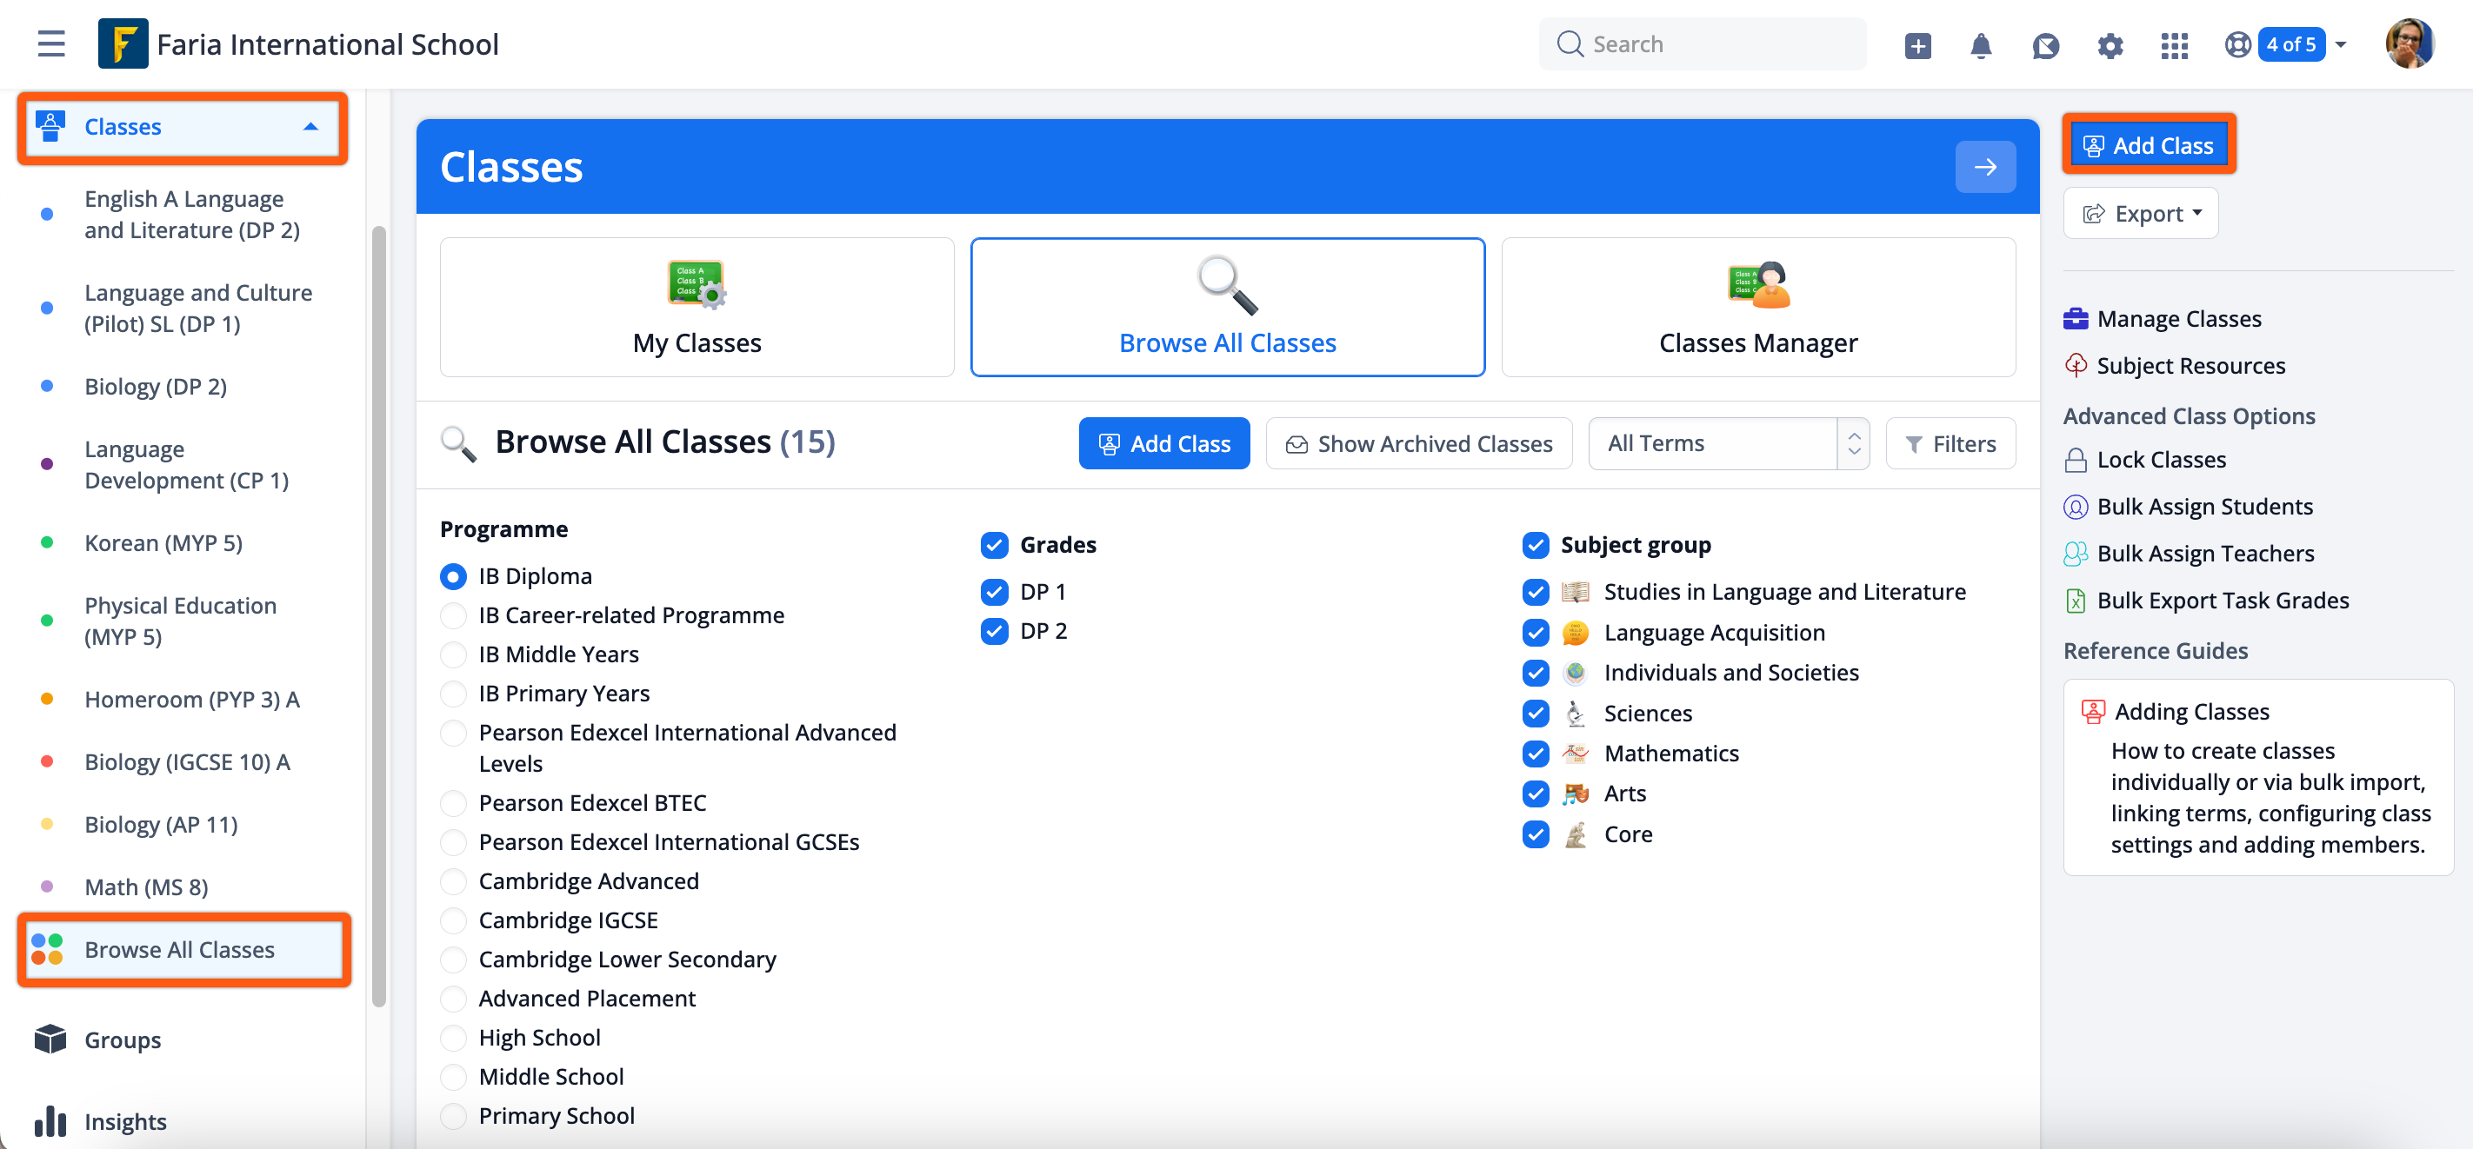This screenshot has height=1149, width=2473.
Task: Open the Export dropdown
Action: tap(2140, 213)
